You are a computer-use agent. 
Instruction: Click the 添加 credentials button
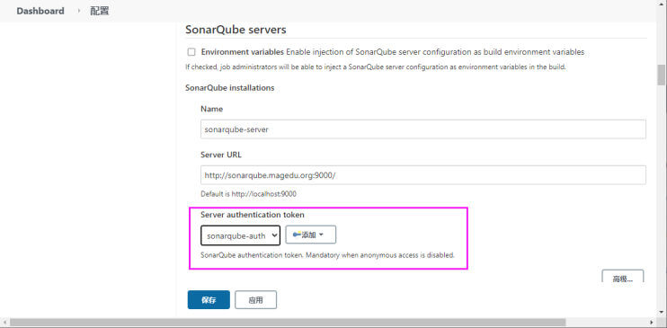click(310, 235)
